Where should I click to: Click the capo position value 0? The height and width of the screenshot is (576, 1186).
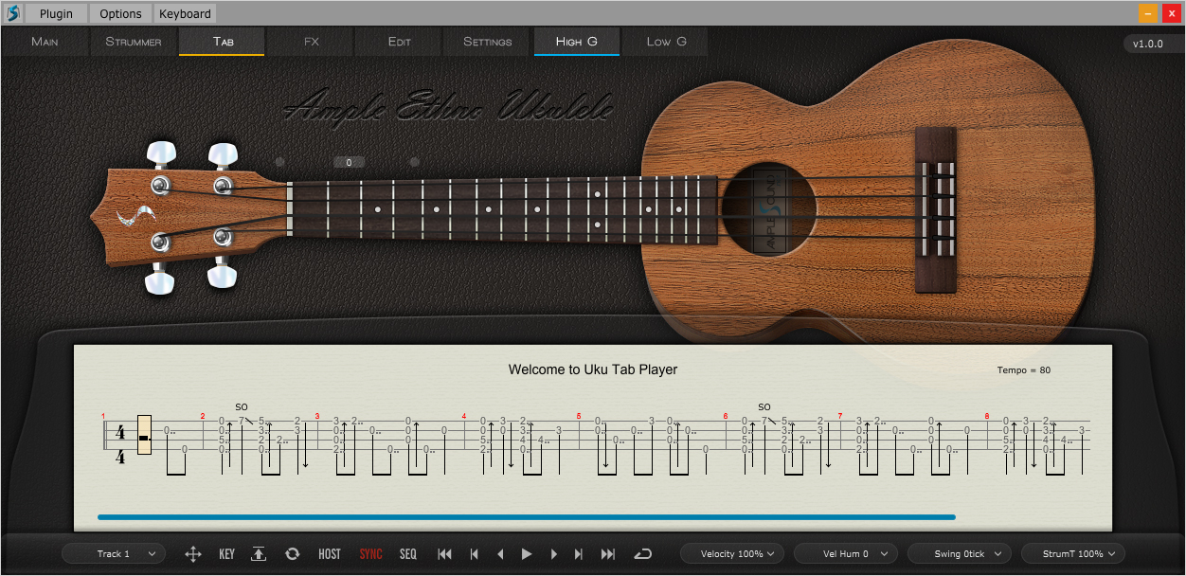(x=349, y=162)
